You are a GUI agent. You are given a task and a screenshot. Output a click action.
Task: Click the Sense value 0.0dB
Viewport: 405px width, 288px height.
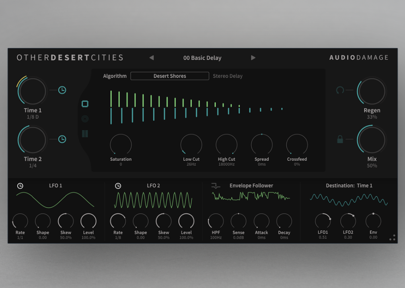coord(238,238)
